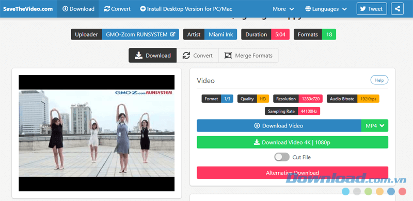Click the globe icon next to Languages
413x201 pixels.
(308, 9)
